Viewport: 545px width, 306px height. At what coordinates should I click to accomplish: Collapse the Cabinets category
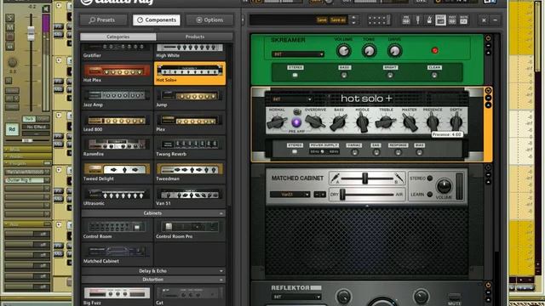pos(221,213)
